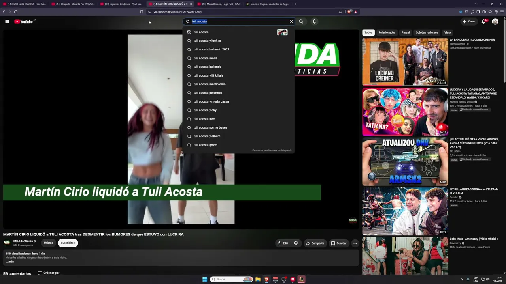Expand the description with ...más
506x284 pixels.
click(x=10, y=262)
